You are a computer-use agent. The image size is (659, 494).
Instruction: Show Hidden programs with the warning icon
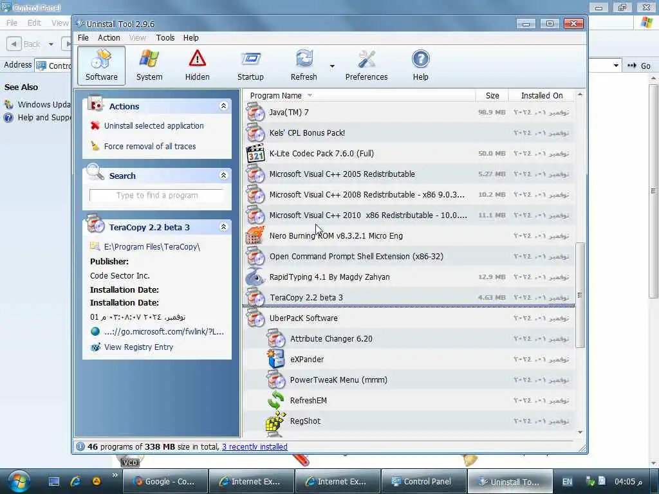(x=197, y=66)
